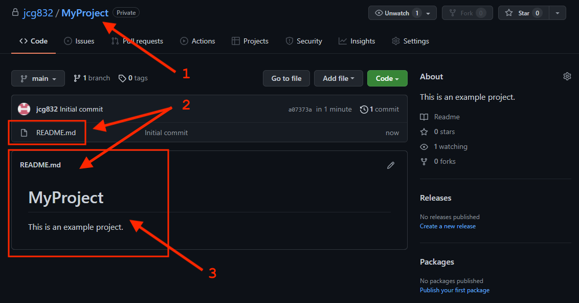This screenshot has height=303, width=579.
Task: Open the Star lists dropdown arrow
Action: 558,13
